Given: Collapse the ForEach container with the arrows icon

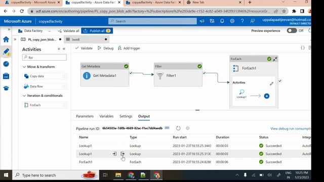Looking at the screenshot, I should [275, 59].
